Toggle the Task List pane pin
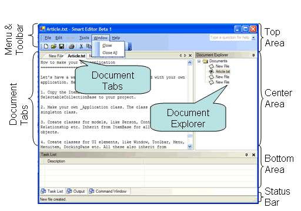Screen dimensions: 301x211 (246, 155)
